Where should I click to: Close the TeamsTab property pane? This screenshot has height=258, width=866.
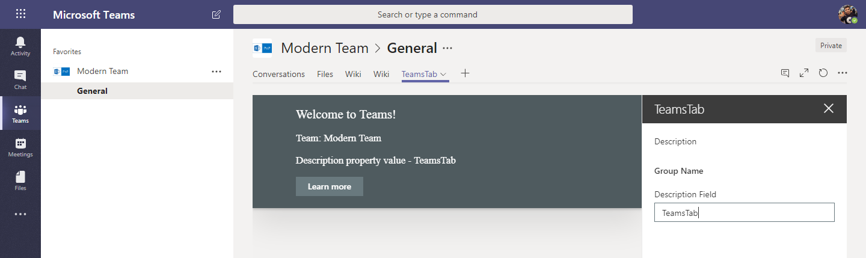point(829,108)
